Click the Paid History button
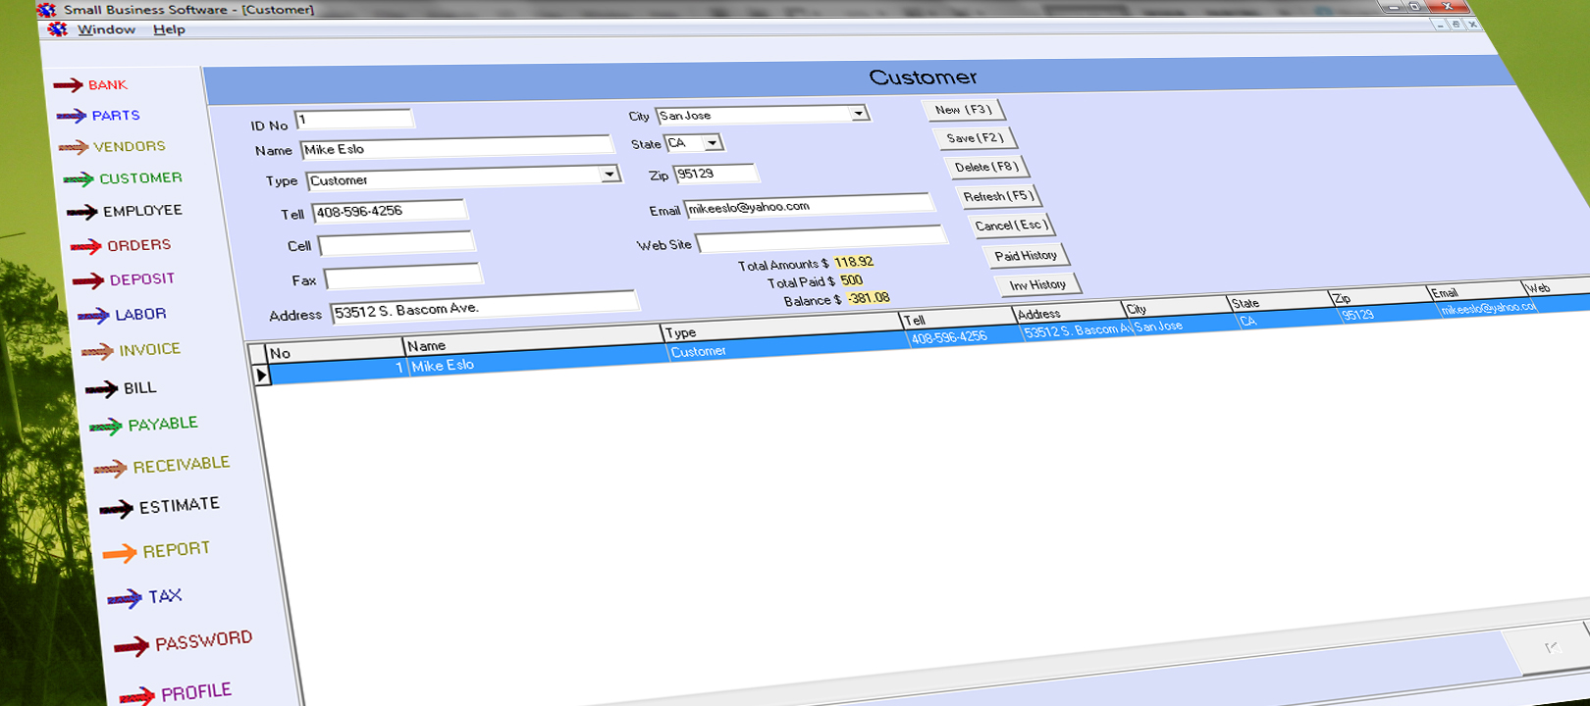1590x706 pixels. [1026, 256]
